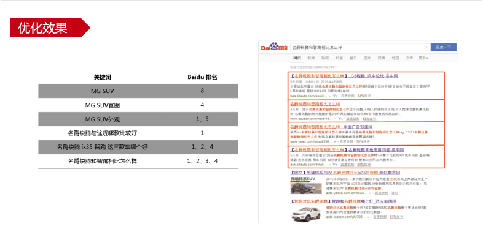Open the 地图 tab

pyautogui.click(x=396, y=58)
